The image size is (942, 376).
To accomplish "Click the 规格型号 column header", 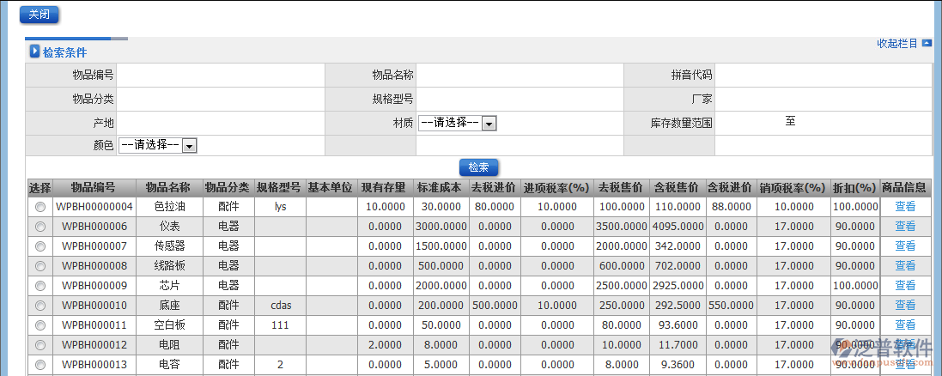I will (x=279, y=187).
